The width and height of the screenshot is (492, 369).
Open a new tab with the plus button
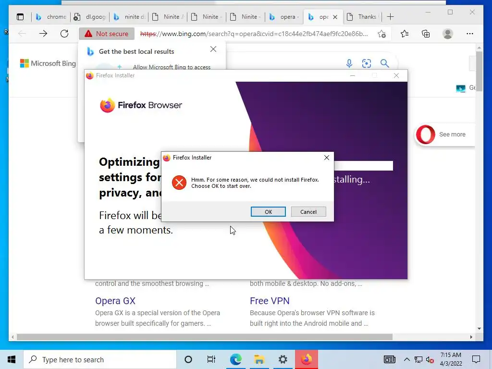click(390, 17)
